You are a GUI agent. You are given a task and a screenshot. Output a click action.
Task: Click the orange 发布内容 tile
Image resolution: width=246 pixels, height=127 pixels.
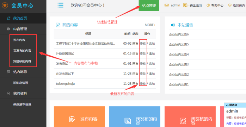[79, 117]
